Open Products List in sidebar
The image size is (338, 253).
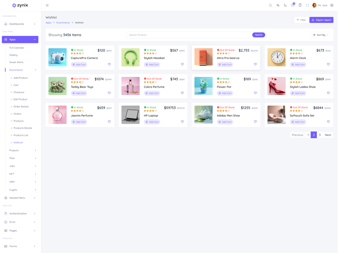(21, 135)
